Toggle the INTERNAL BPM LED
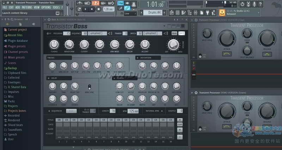The width and height of the screenshot is (282, 150). coord(162,111)
